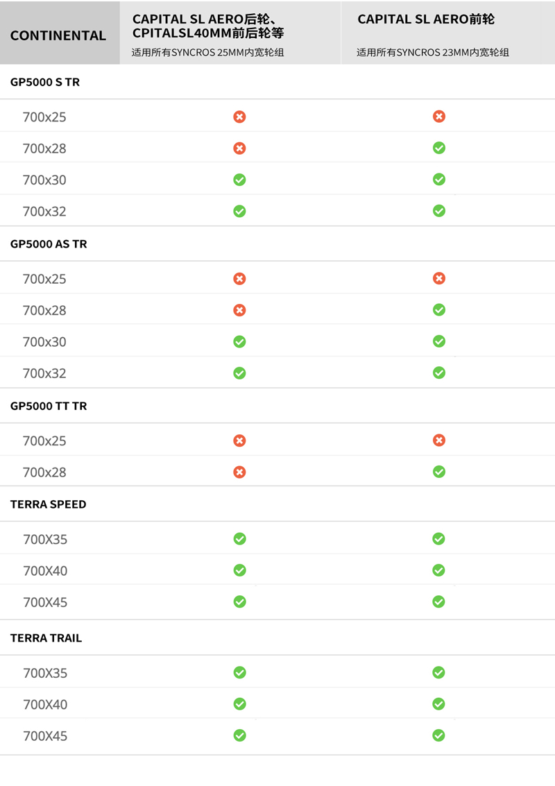Click green check for TERRA TRAIL 700X35, 23MM column
The width and height of the screenshot is (555, 786).
[438, 672]
